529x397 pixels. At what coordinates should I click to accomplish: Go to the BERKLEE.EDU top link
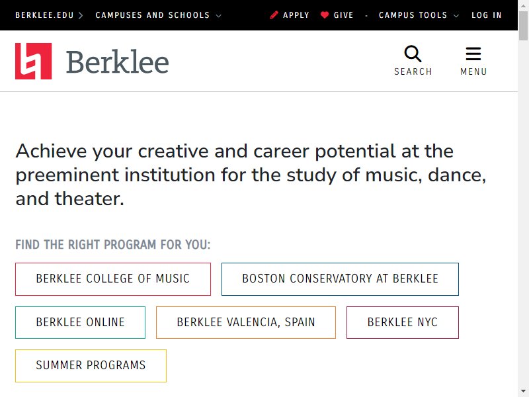click(x=44, y=15)
